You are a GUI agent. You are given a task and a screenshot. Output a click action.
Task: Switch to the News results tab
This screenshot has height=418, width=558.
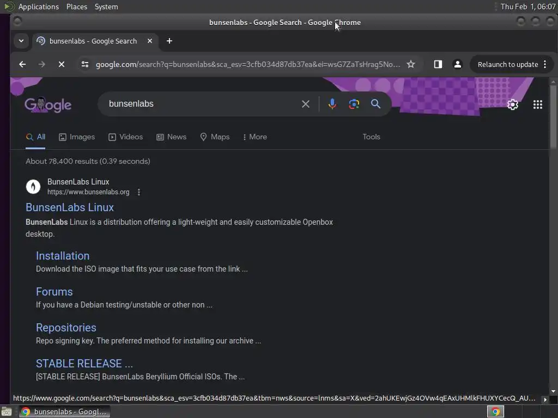(171, 137)
